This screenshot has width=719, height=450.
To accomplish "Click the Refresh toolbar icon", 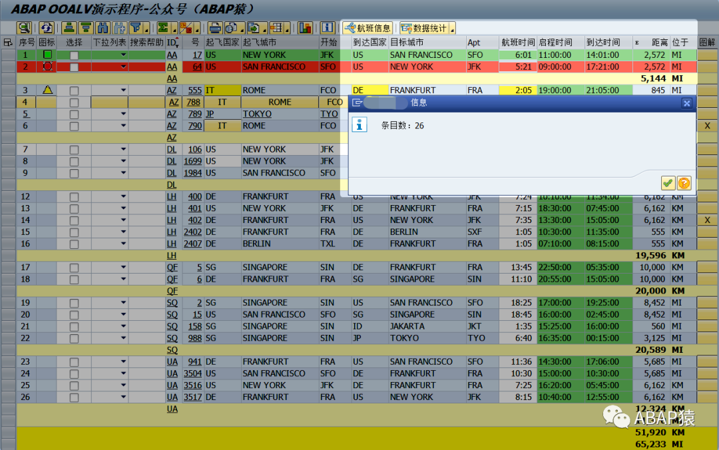I will click(x=47, y=28).
